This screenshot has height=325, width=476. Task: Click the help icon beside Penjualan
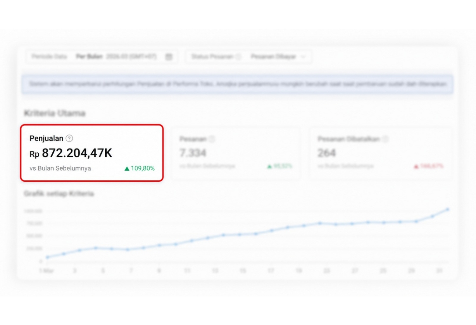[69, 138]
